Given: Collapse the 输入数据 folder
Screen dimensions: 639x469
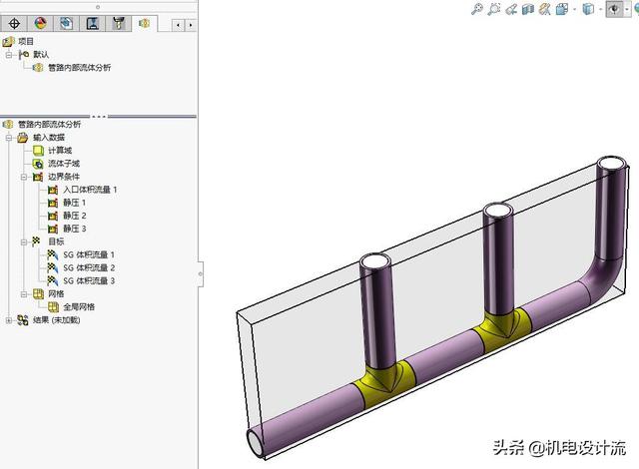Looking at the screenshot, I should tap(9, 138).
